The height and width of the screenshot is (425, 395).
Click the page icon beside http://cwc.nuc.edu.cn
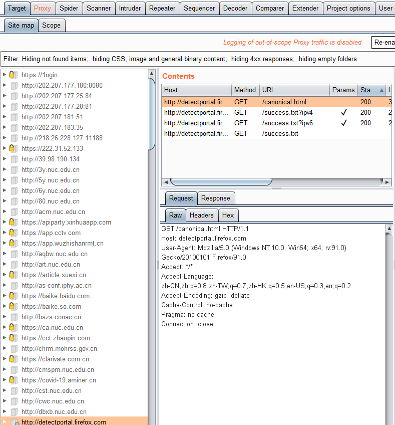point(14,401)
